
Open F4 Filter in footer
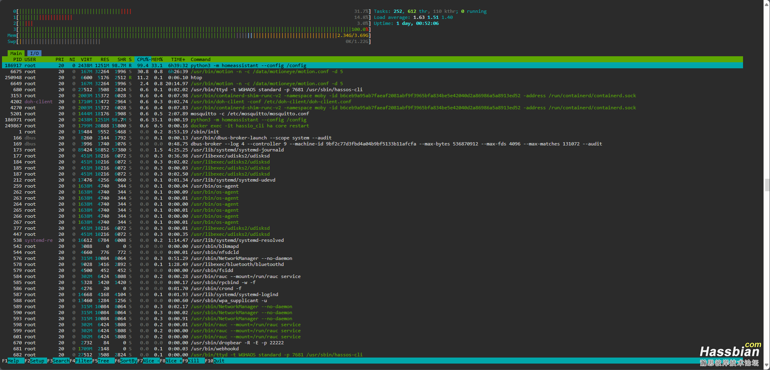[81, 361]
